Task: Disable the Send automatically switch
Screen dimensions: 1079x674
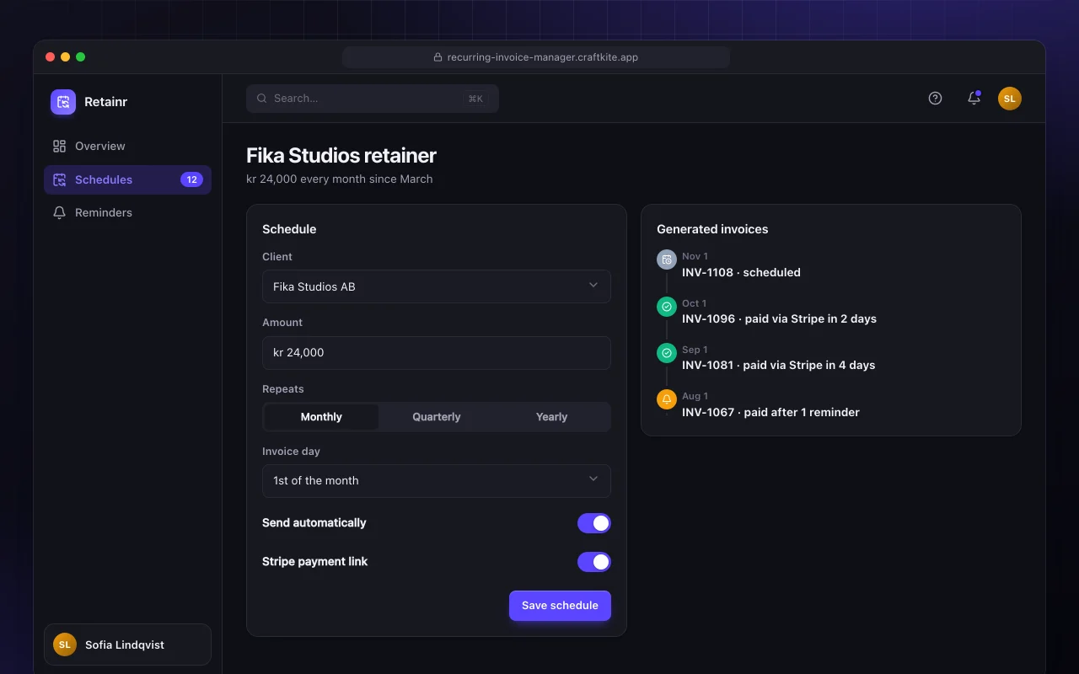Action: click(594, 523)
